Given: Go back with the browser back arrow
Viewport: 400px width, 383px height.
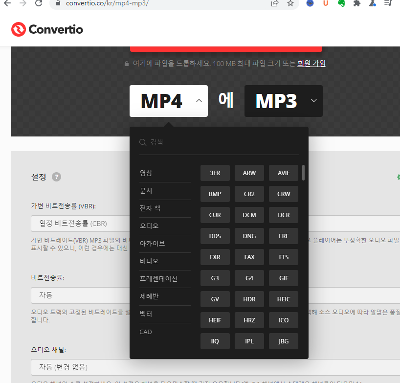Looking at the screenshot, I should pos(7,3).
